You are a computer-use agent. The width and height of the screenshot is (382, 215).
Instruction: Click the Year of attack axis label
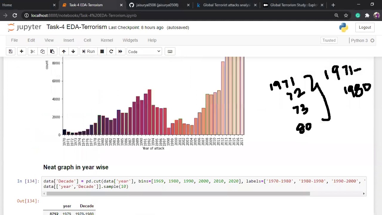153,148
